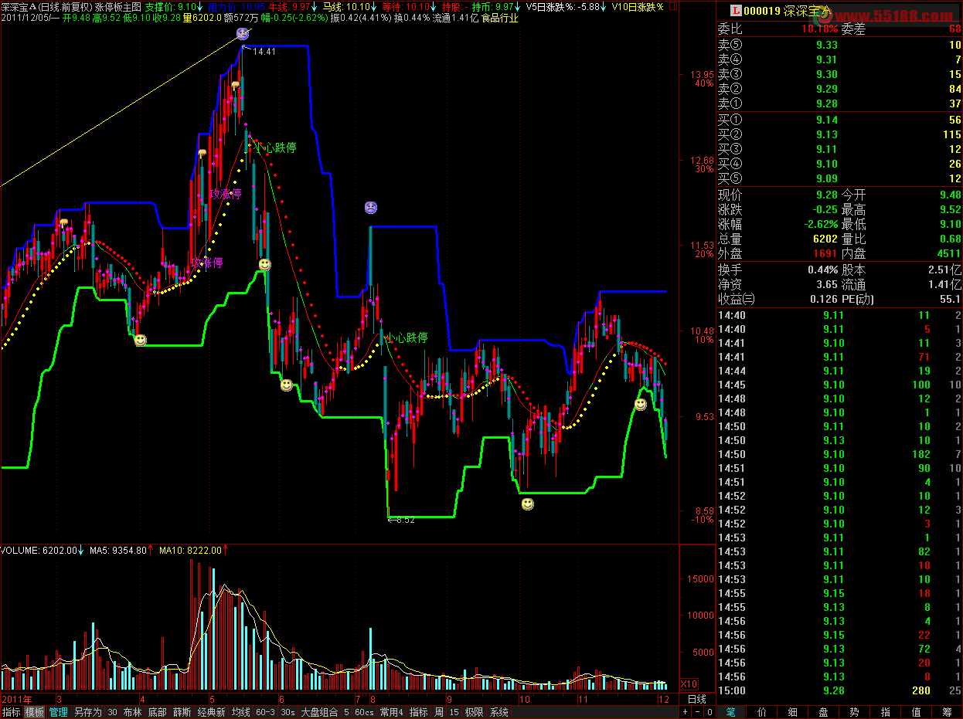963x719 pixels.
Task: Select the 30s tab
Action: 288,712
